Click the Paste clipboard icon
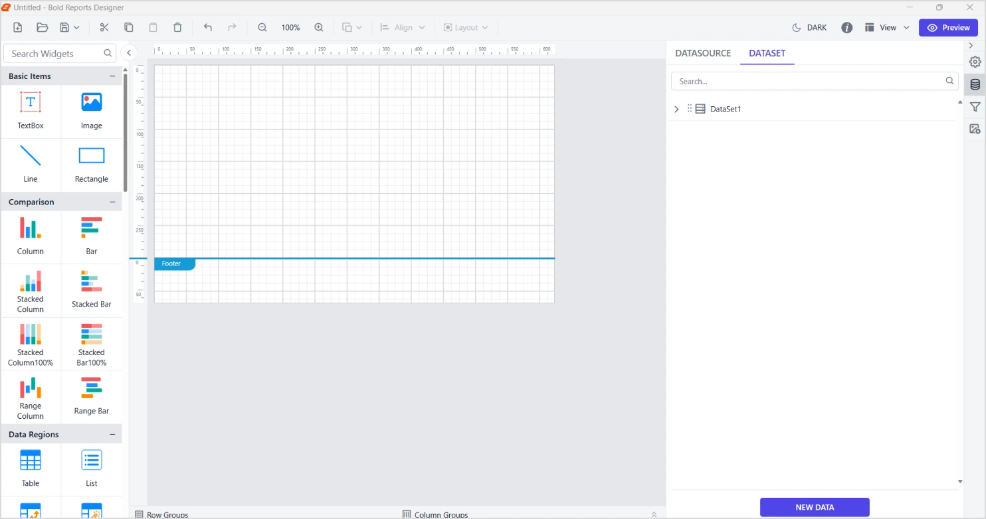The width and height of the screenshot is (986, 519). coord(153,27)
